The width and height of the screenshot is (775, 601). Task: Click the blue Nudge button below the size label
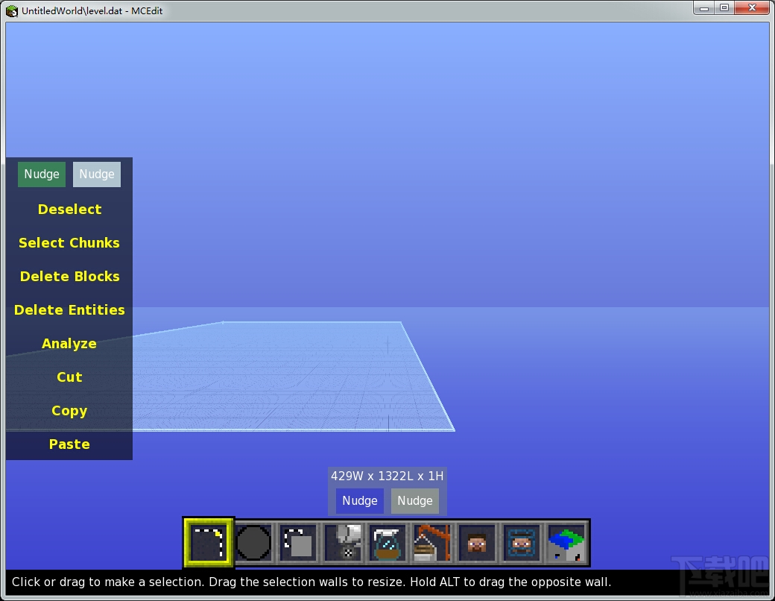[360, 500]
